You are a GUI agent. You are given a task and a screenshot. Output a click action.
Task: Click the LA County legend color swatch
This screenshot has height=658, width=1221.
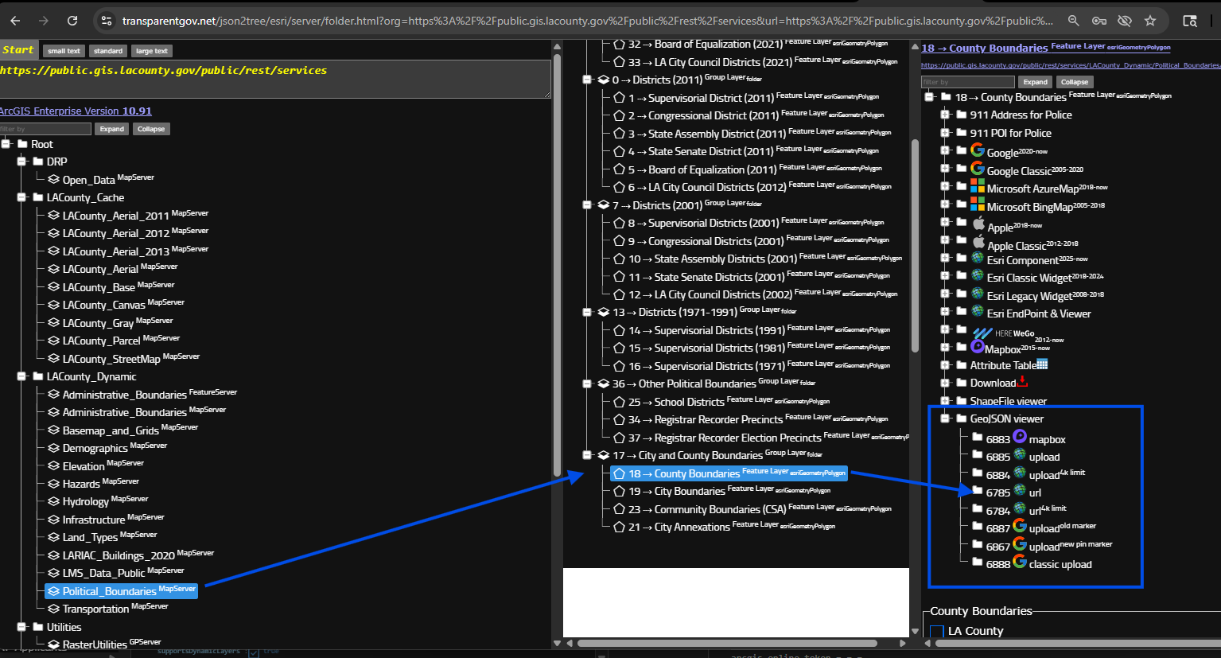(936, 631)
